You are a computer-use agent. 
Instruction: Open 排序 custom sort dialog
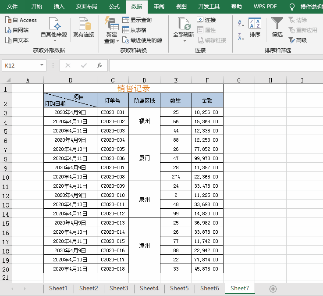255,27
